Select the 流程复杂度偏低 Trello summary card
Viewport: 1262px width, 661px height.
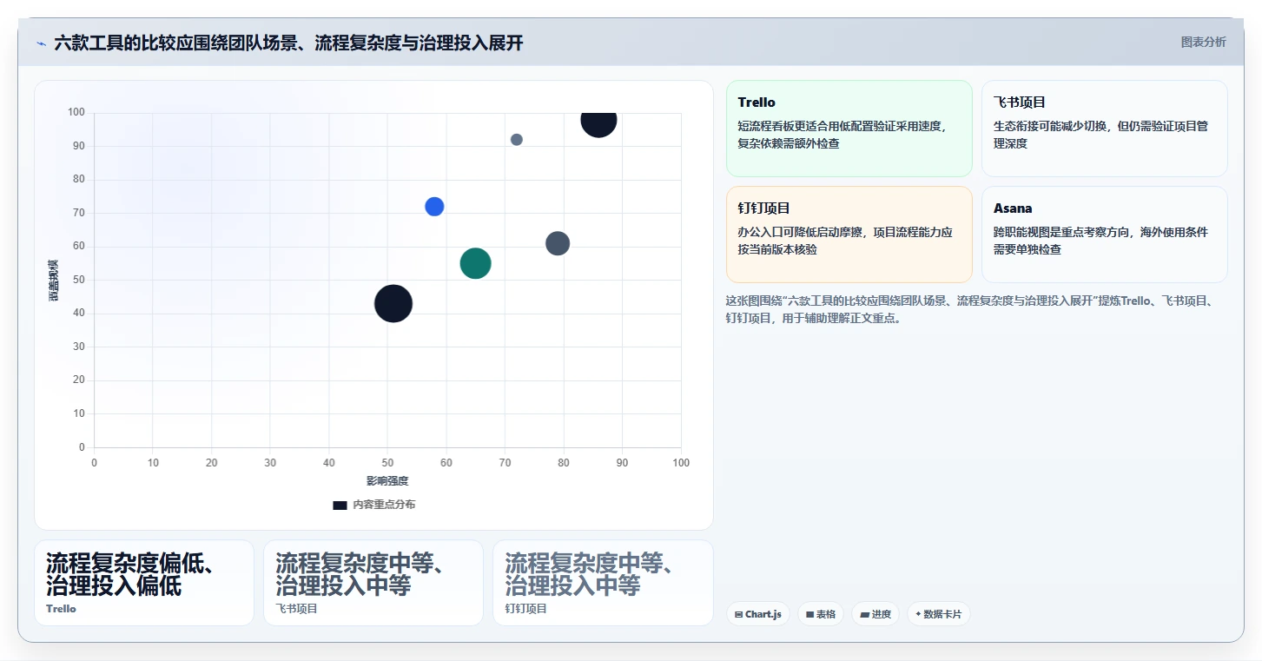144,583
